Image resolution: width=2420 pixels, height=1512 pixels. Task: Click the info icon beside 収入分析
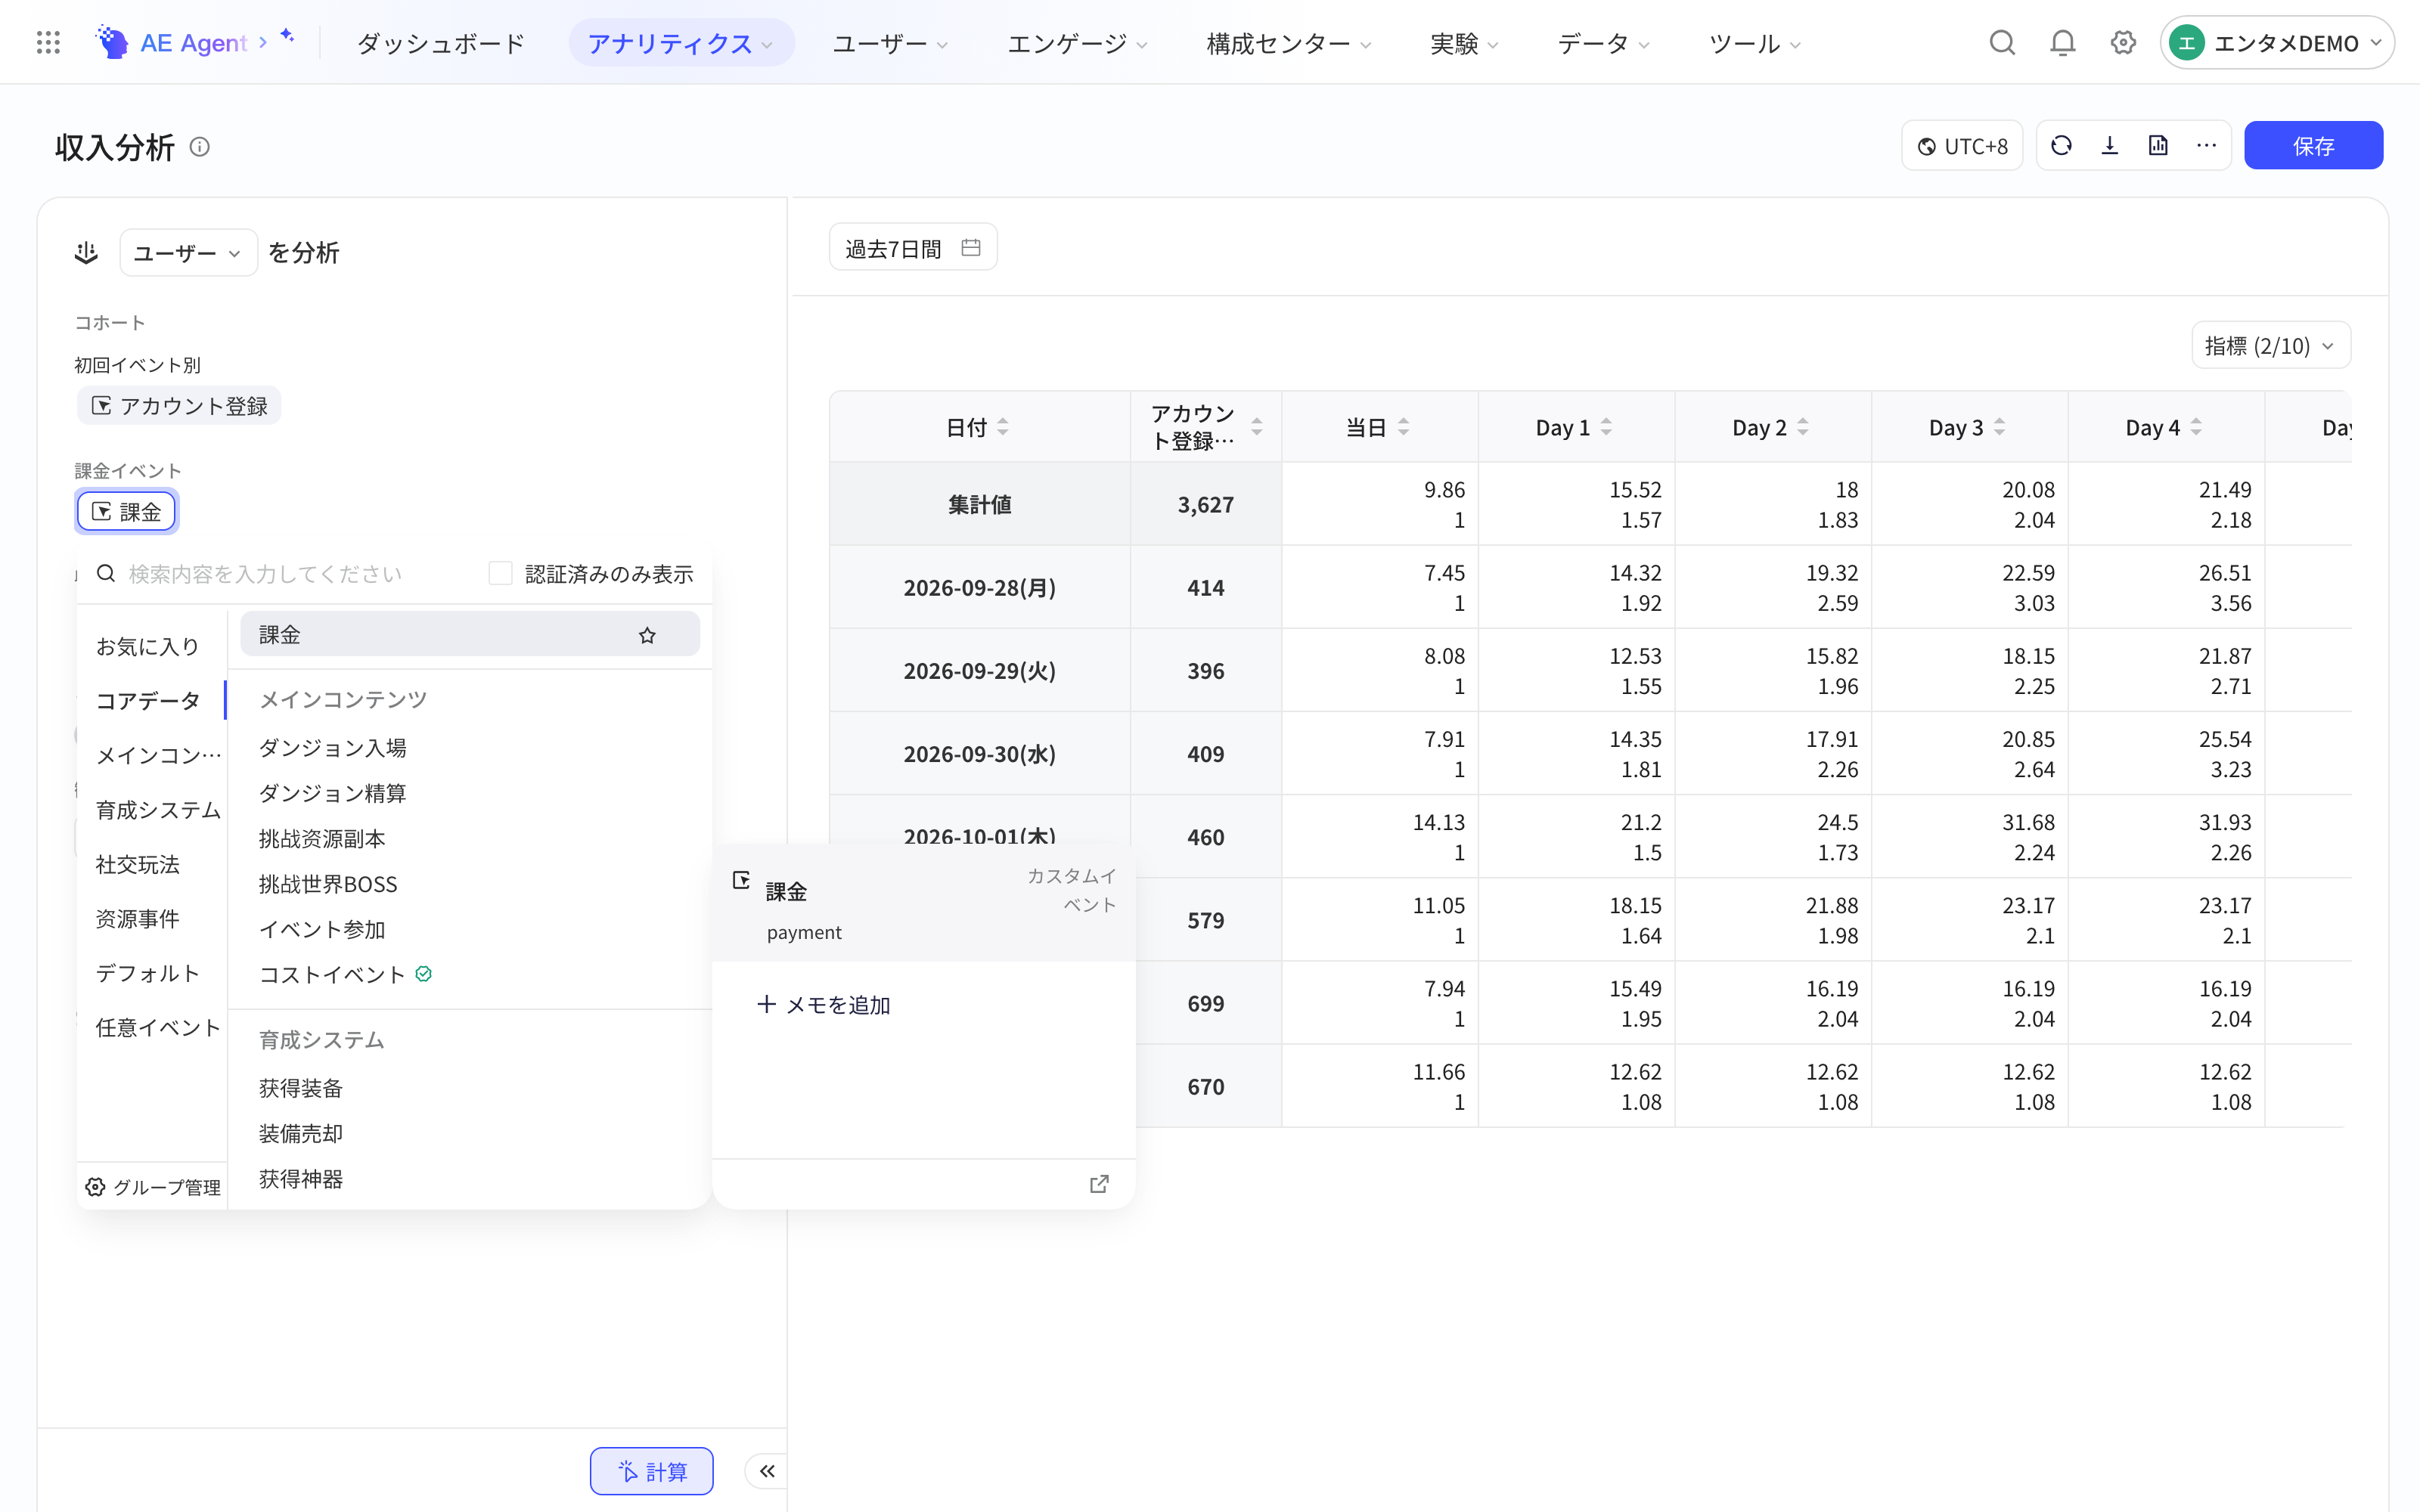click(200, 147)
